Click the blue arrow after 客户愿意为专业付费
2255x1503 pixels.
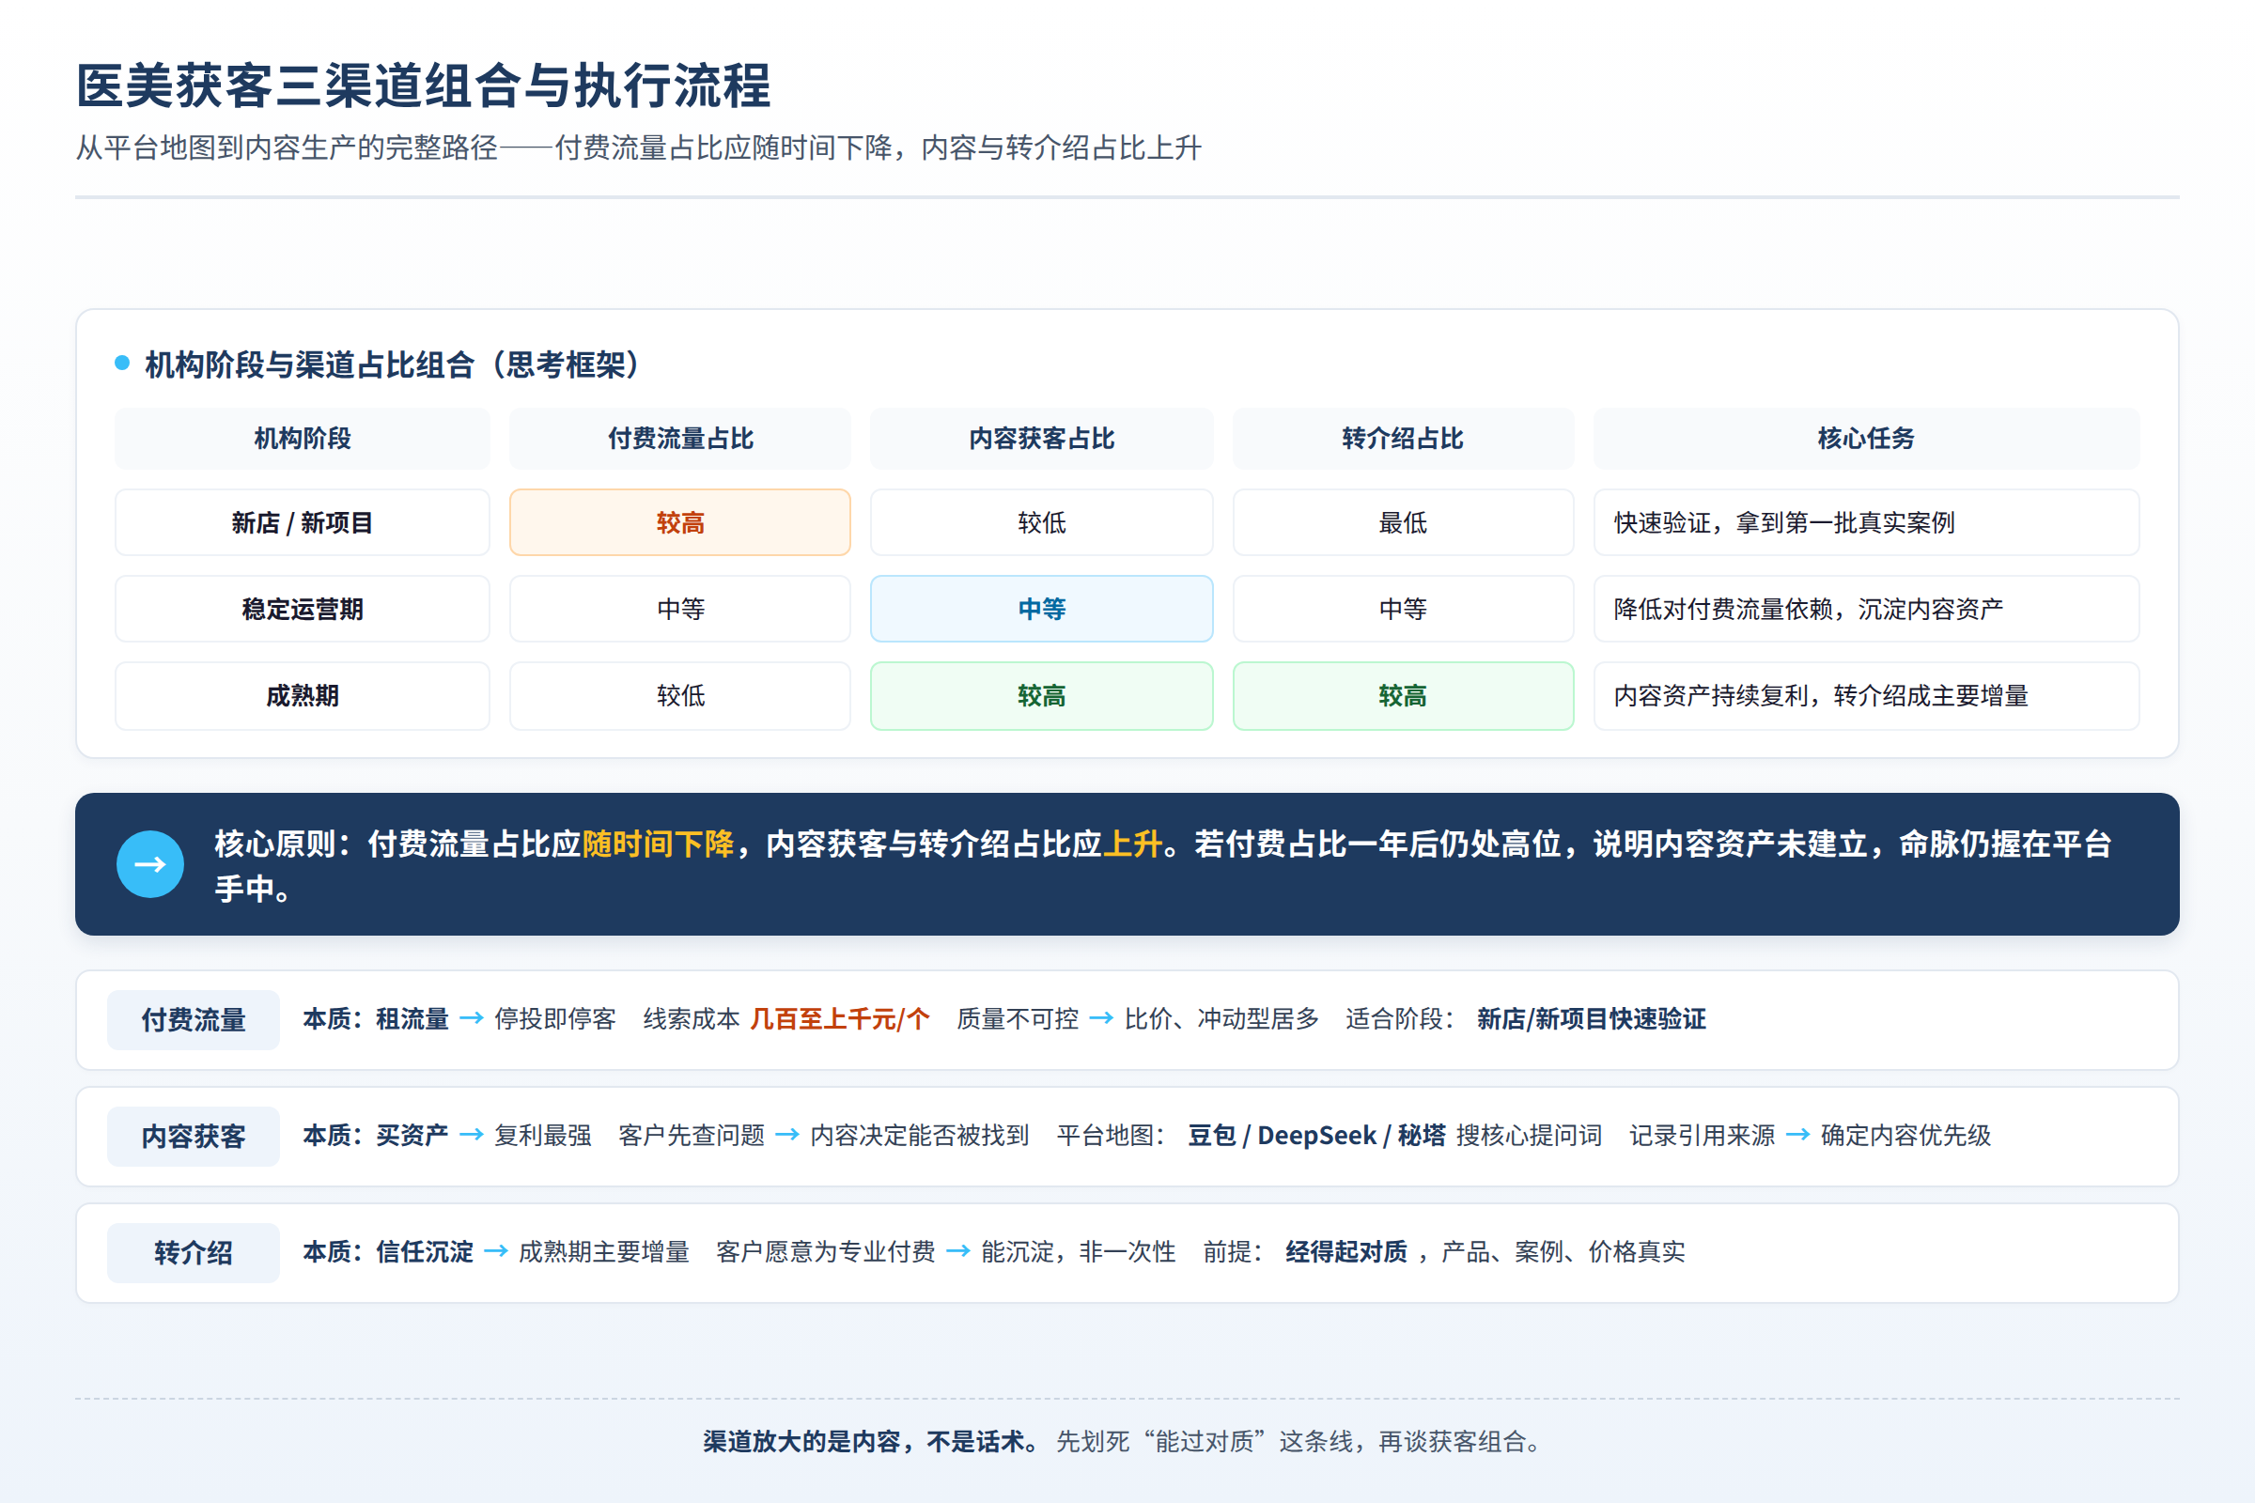(958, 1251)
